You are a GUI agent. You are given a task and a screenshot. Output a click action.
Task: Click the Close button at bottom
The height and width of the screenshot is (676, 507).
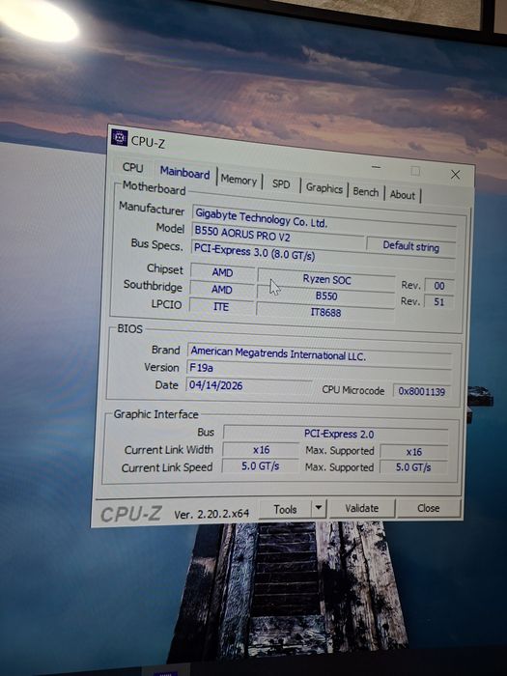click(428, 508)
